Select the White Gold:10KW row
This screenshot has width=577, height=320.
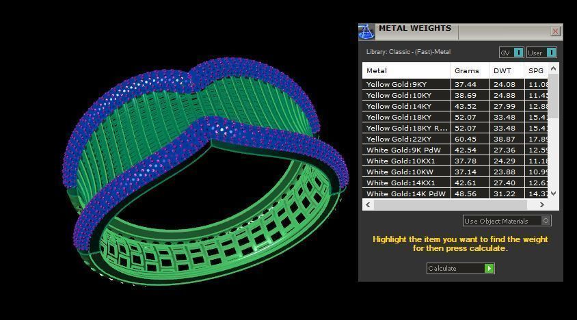point(455,172)
